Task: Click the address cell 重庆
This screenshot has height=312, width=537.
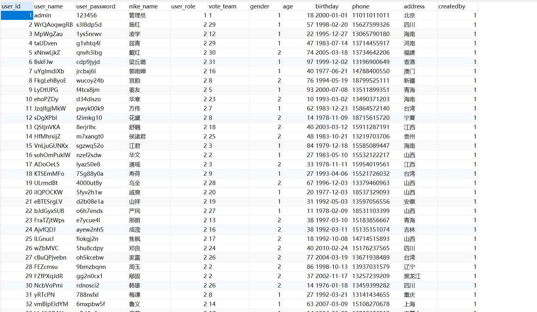Action: point(420,295)
